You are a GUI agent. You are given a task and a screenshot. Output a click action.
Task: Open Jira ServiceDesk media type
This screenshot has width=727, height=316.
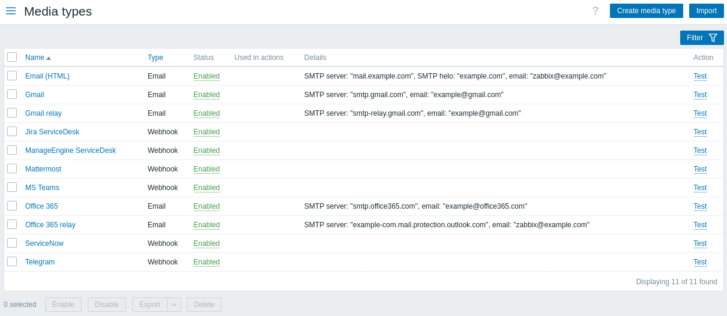(52, 132)
